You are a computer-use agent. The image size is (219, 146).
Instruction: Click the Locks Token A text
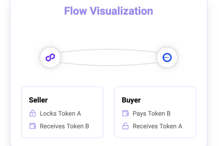point(60,114)
